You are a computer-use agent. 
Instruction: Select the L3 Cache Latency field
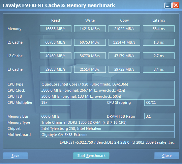pyautogui.click(x=158, y=69)
